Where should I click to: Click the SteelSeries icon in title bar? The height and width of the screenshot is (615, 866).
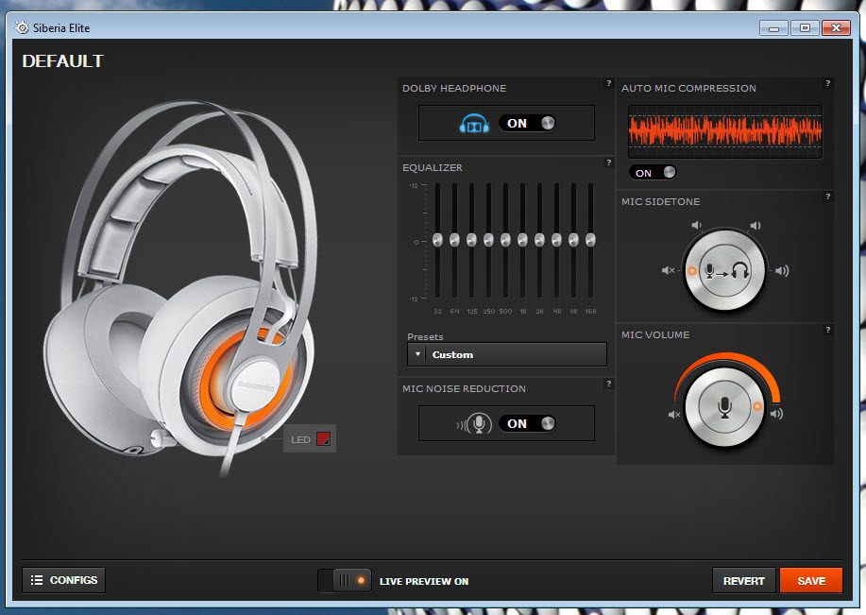click(x=22, y=27)
